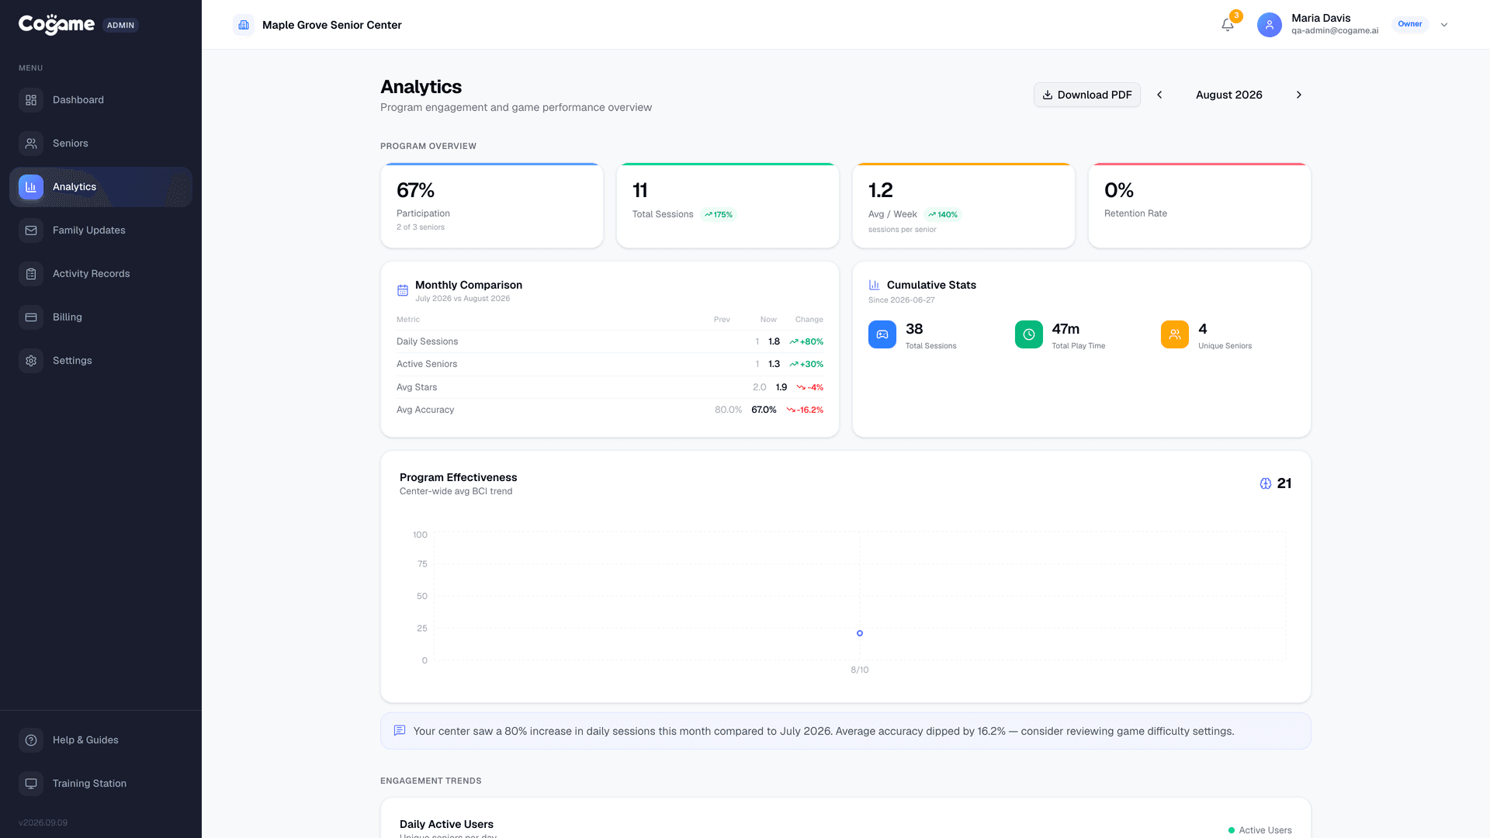The image size is (1490, 838).
Task: Click the Participation 67% card
Action: tap(492, 206)
